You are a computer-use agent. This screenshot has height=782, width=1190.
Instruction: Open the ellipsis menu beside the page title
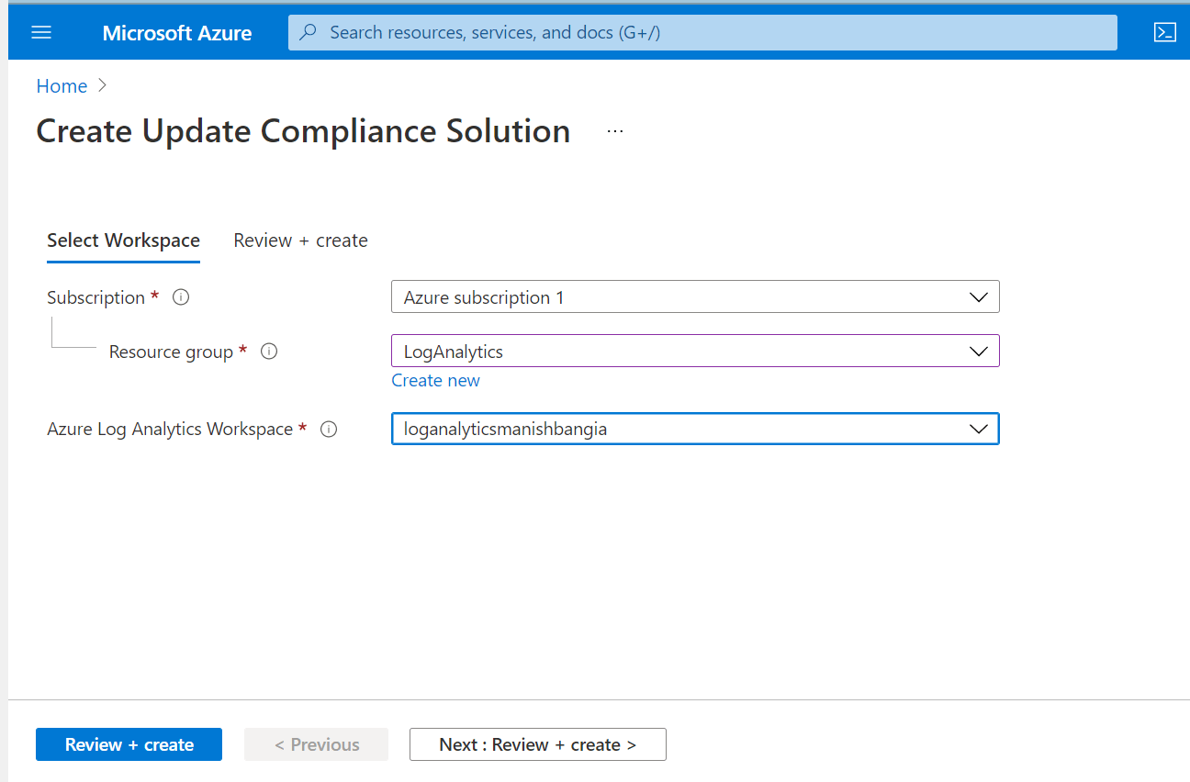614,129
